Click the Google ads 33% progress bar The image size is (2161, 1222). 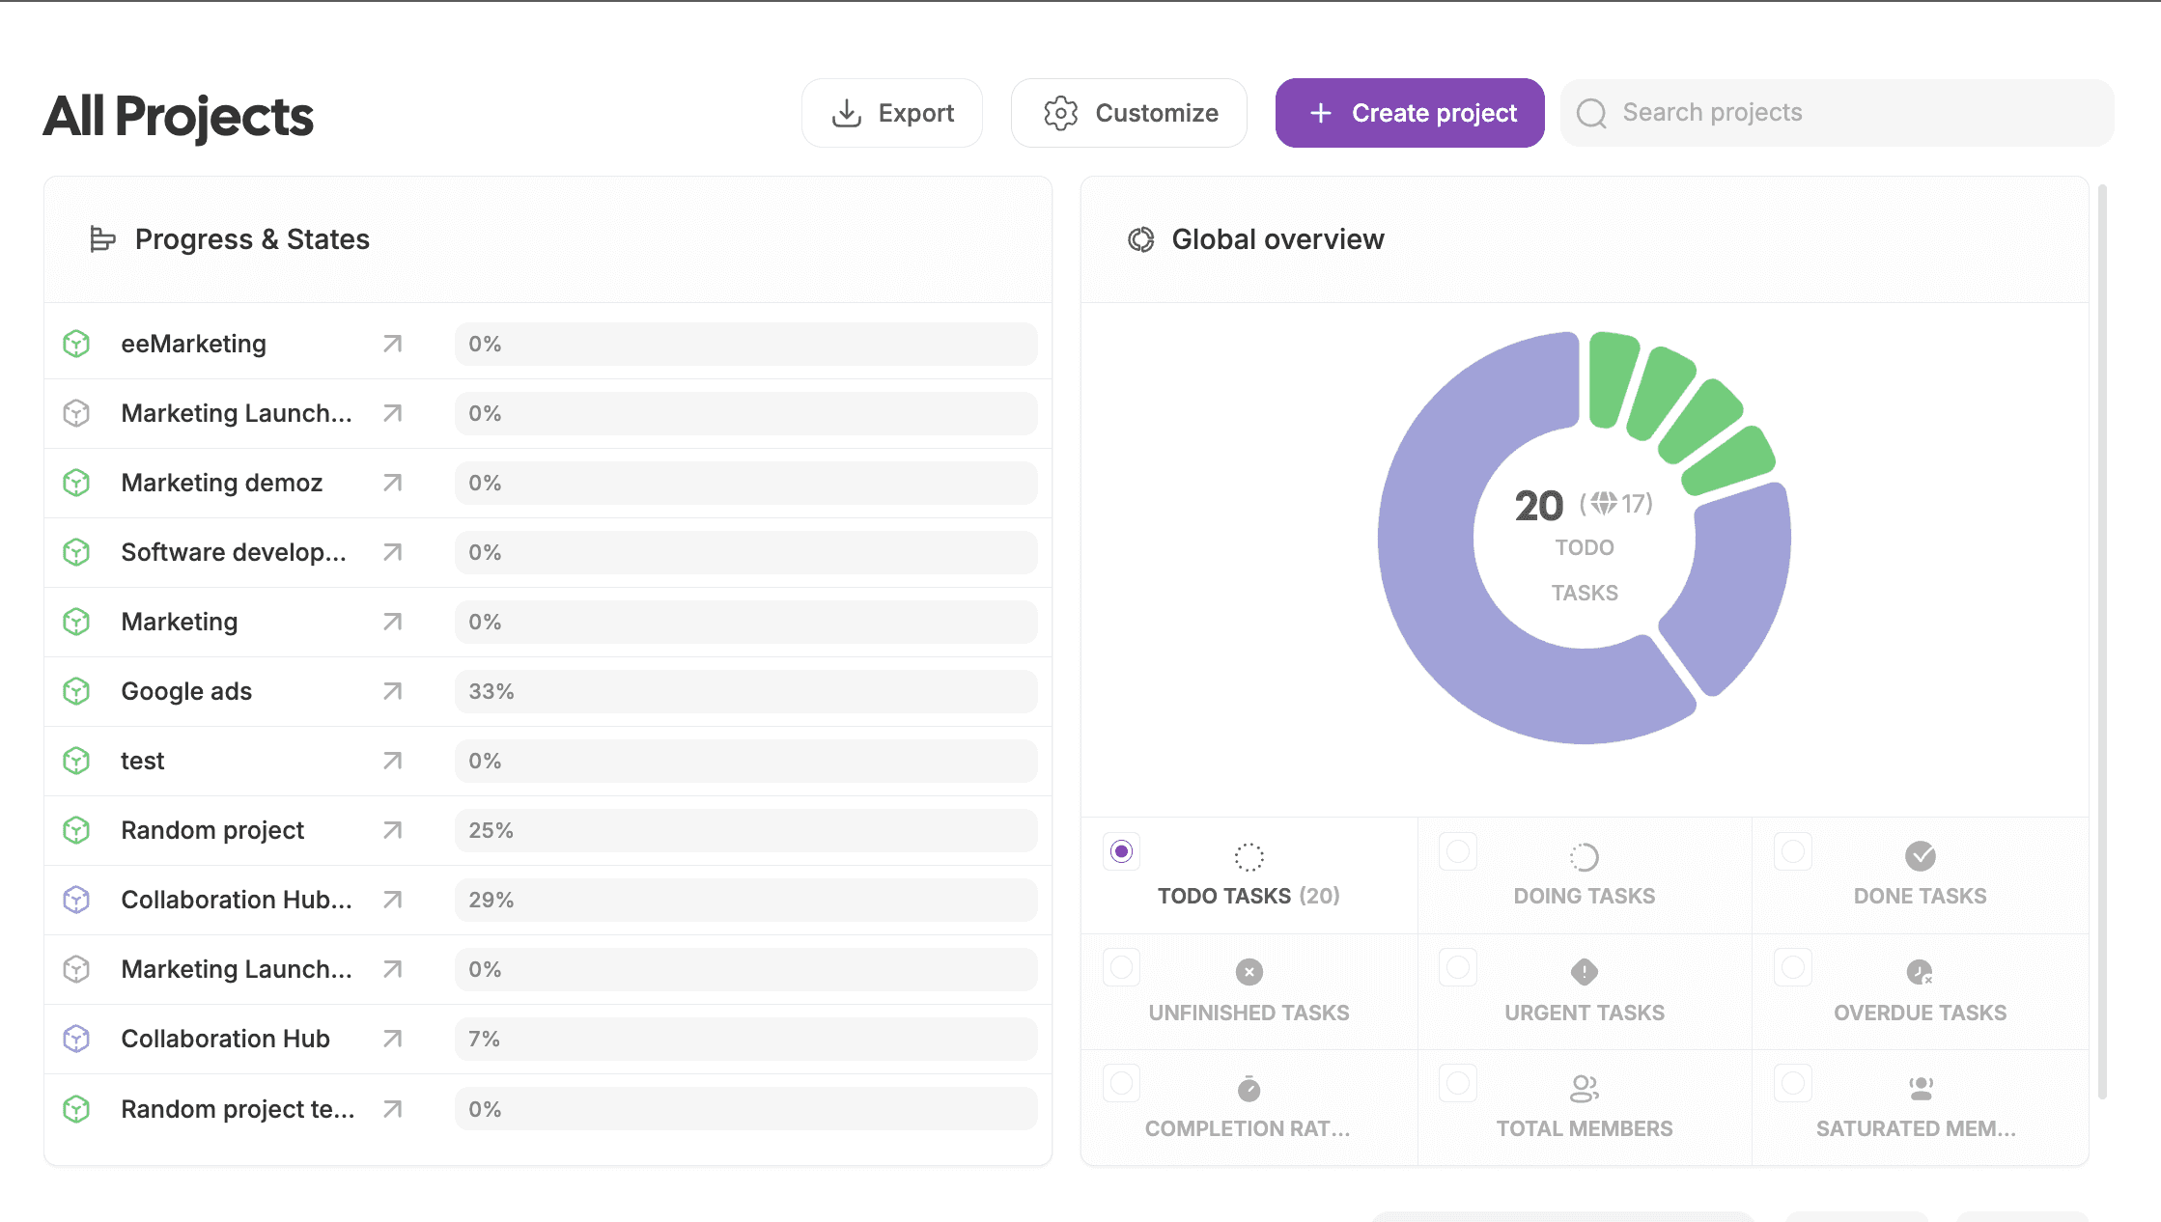click(x=745, y=691)
